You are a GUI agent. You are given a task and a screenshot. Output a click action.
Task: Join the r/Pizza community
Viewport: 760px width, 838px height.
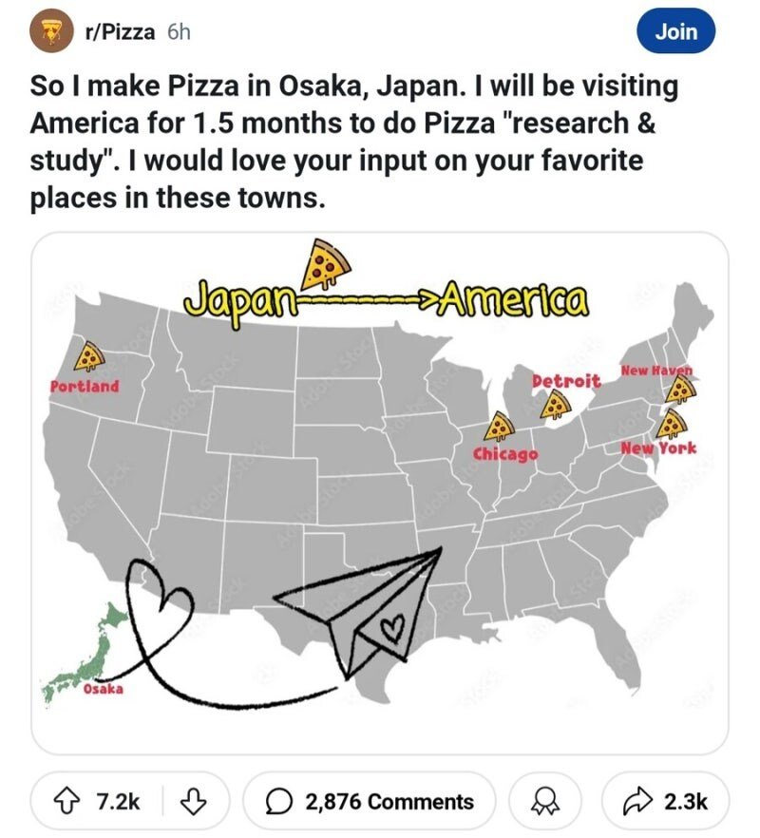pos(676,31)
